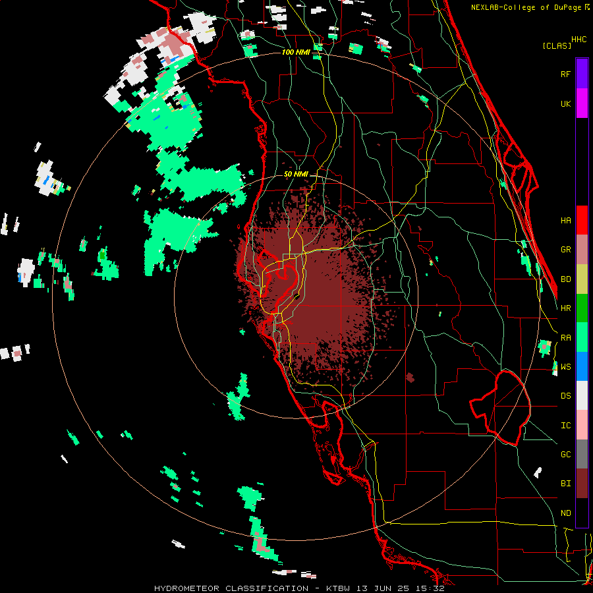Click the RF purple legend swatch

[x=582, y=74]
